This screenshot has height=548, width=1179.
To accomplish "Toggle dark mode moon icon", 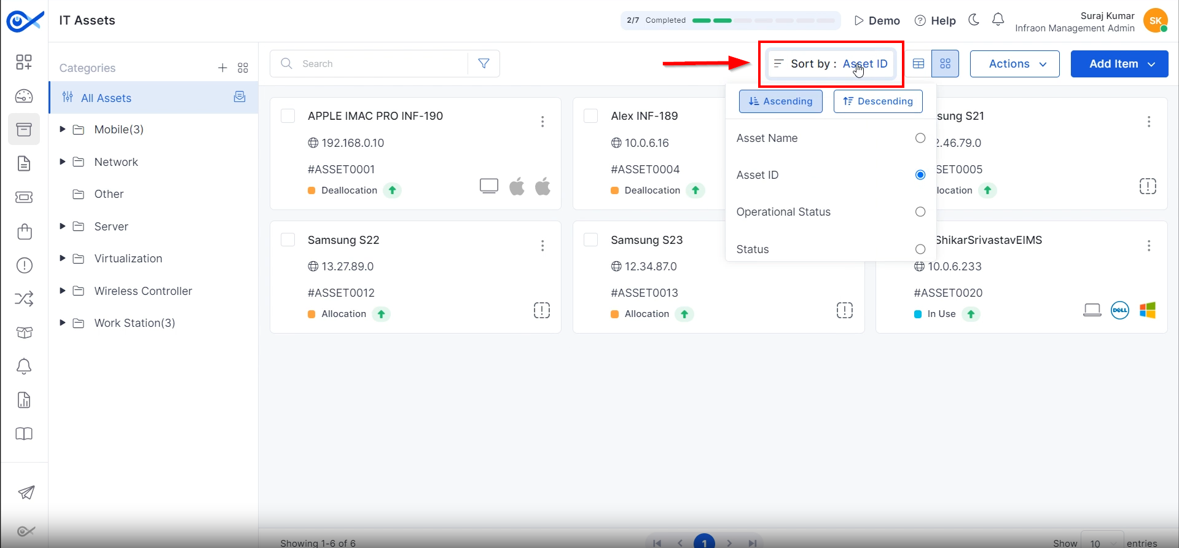I will [x=974, y=20].
